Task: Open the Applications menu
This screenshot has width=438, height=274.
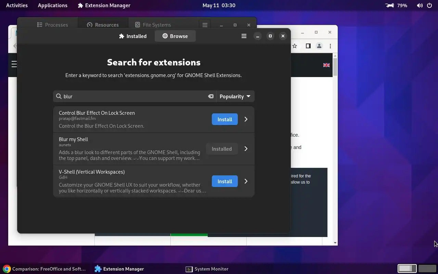Action: coord(53,5)
